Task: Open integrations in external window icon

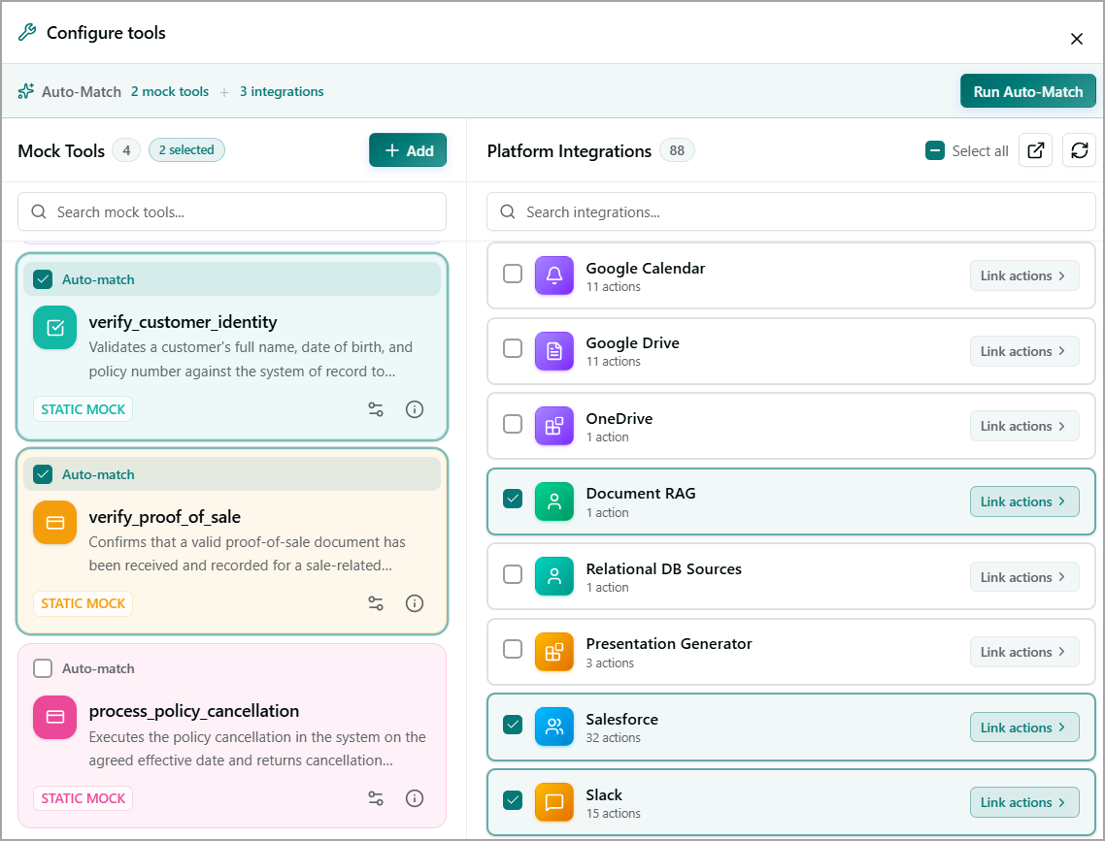Action: coord(1035,150)
